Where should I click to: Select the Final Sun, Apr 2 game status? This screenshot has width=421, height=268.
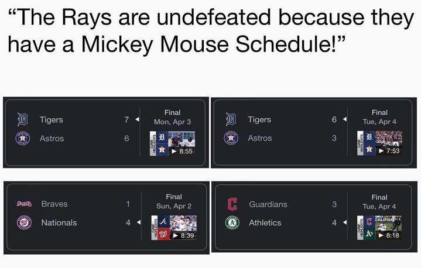click(x=174, y=201)
